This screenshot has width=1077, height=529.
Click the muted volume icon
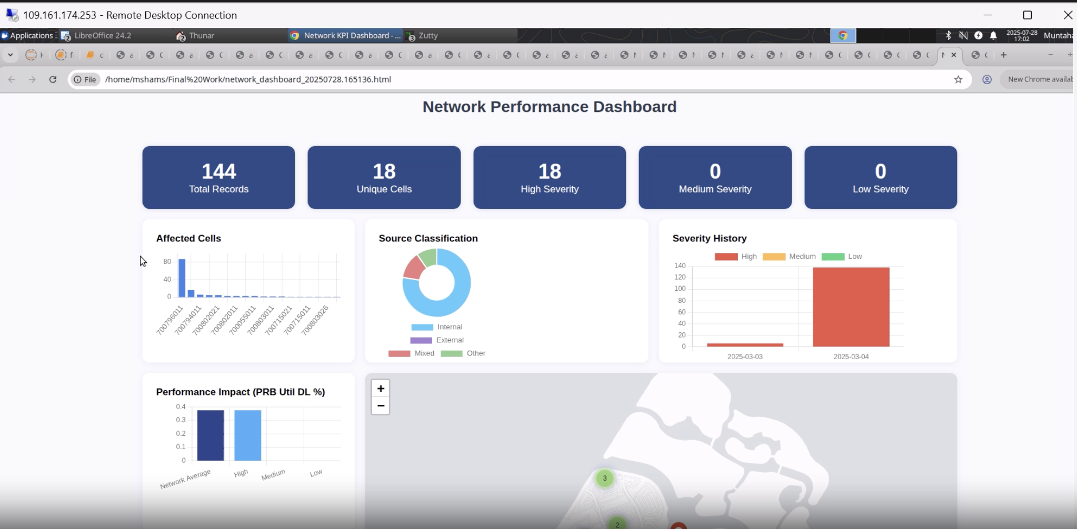[963, 35]
